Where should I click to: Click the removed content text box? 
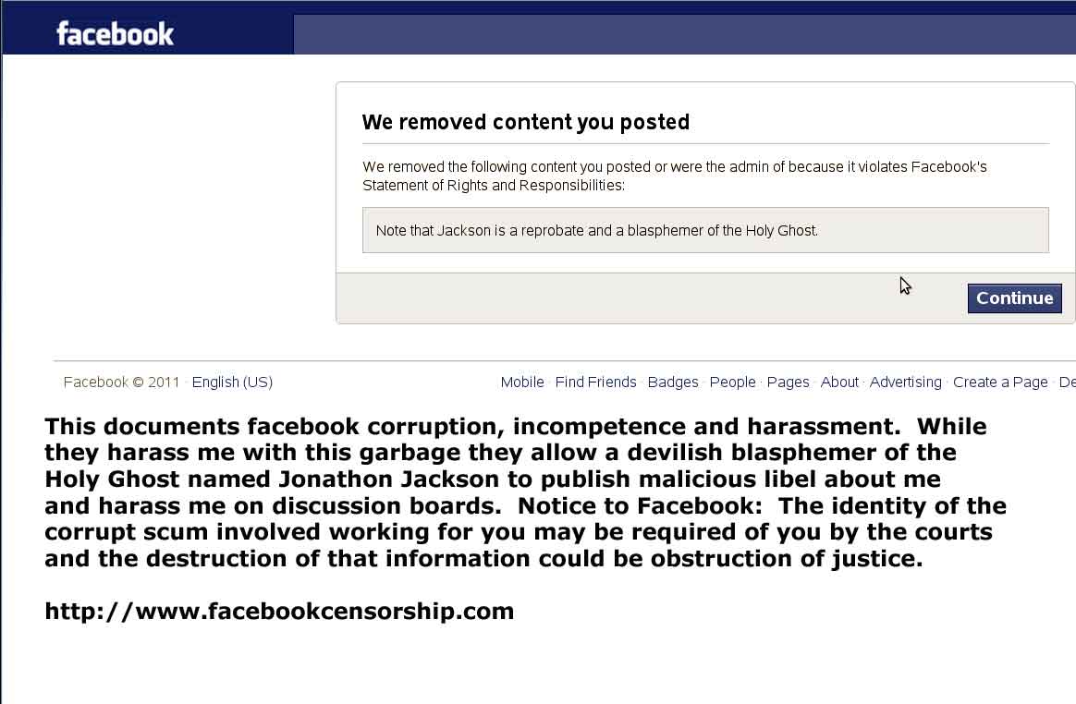click(705, 231)
